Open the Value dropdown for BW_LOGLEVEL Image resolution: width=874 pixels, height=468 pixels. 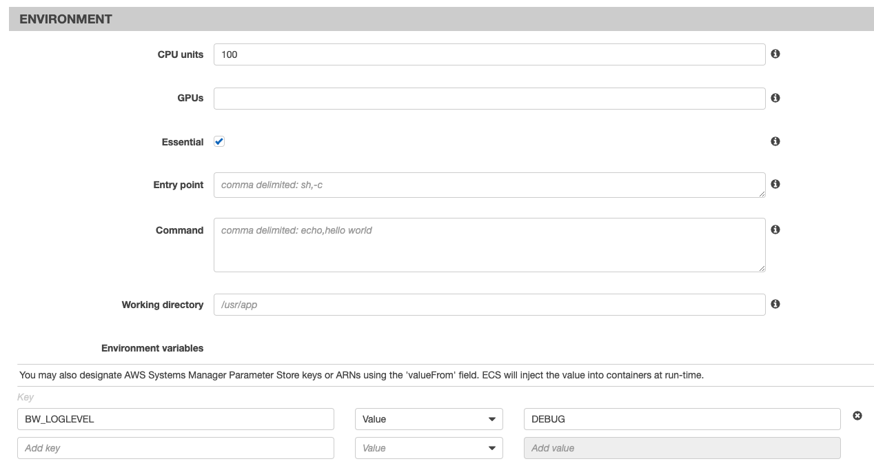coord(429,419)
